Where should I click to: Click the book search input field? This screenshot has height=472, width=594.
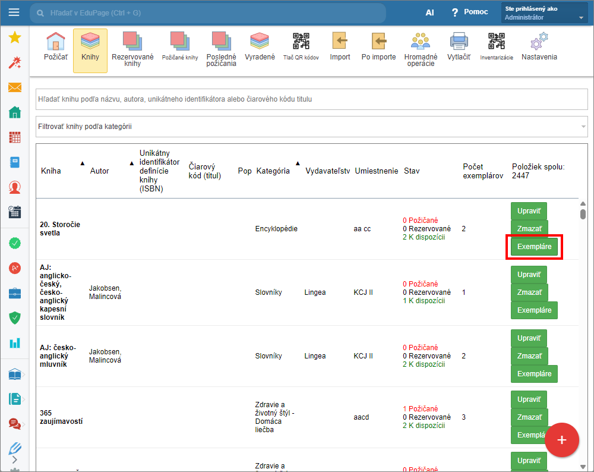pyautogui.click(x=312, y=99)
